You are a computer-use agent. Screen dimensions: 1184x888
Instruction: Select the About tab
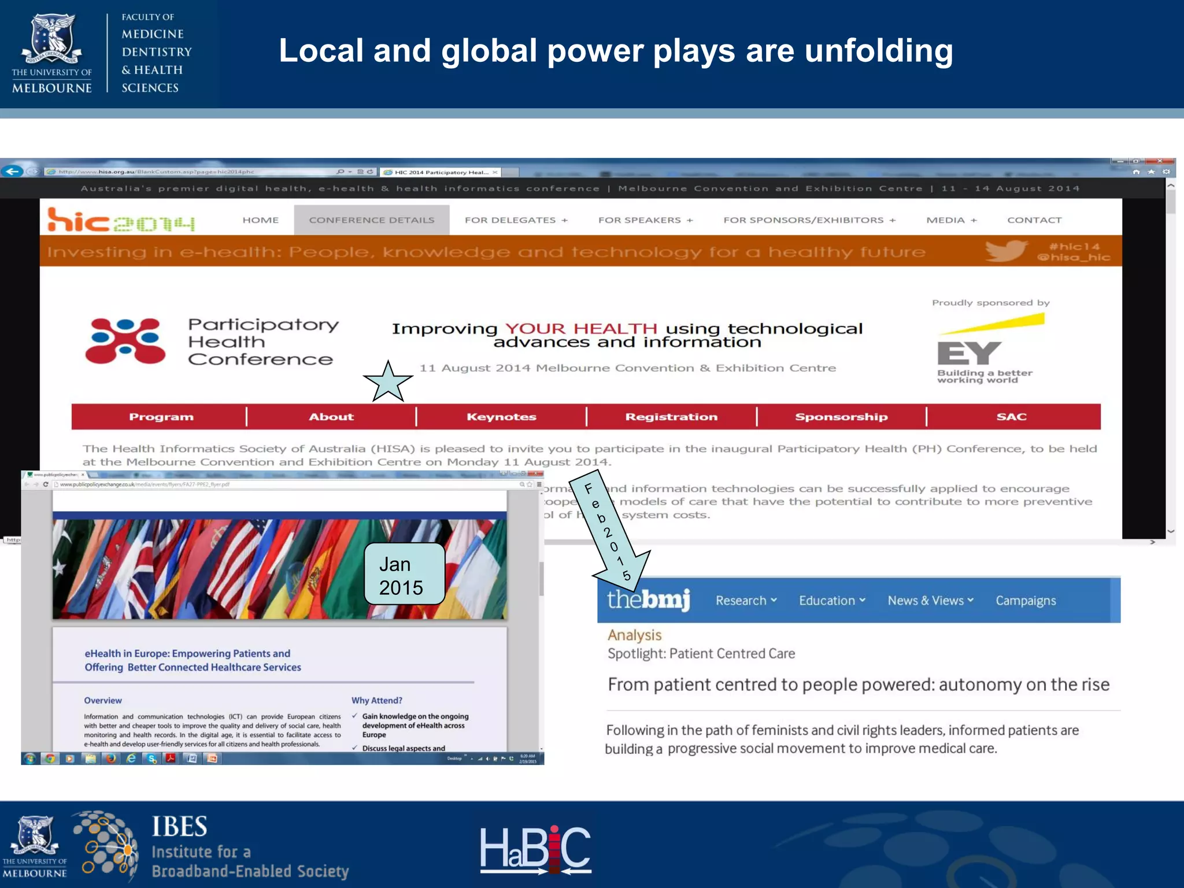click(331, 417)
